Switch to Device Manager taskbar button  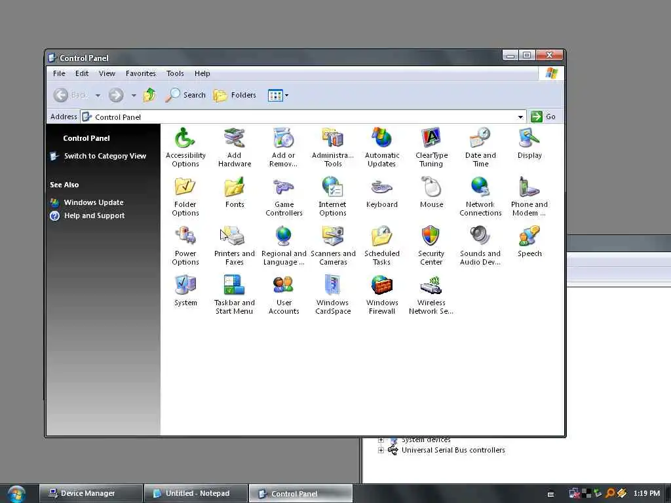pyautogui.click(x=90, y=493)
